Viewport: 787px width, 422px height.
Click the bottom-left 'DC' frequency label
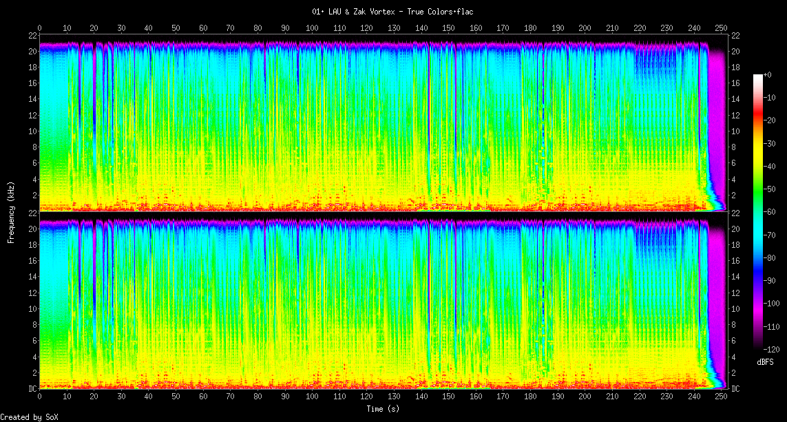point(32,389)
